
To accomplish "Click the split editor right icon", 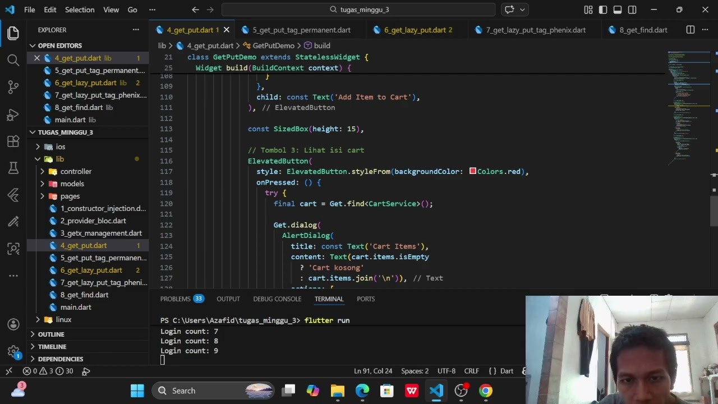I will pos(691,30).
